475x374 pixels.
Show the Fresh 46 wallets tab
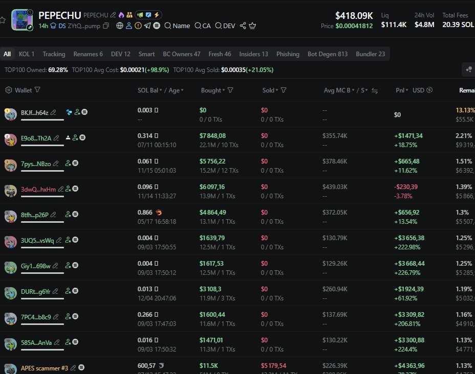pos(220,54)
